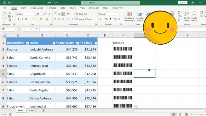Click the Sign in button
The height and width of the screenshot is (116, 206).
click(183, 3)
